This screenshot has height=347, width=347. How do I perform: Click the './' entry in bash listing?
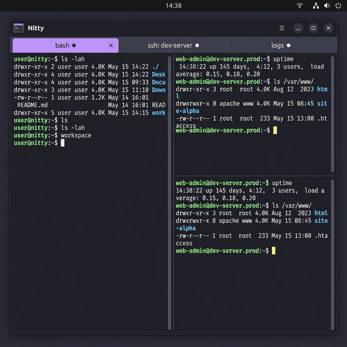(x=156, y=67)
